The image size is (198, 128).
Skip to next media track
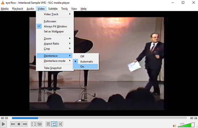[25, 124]
